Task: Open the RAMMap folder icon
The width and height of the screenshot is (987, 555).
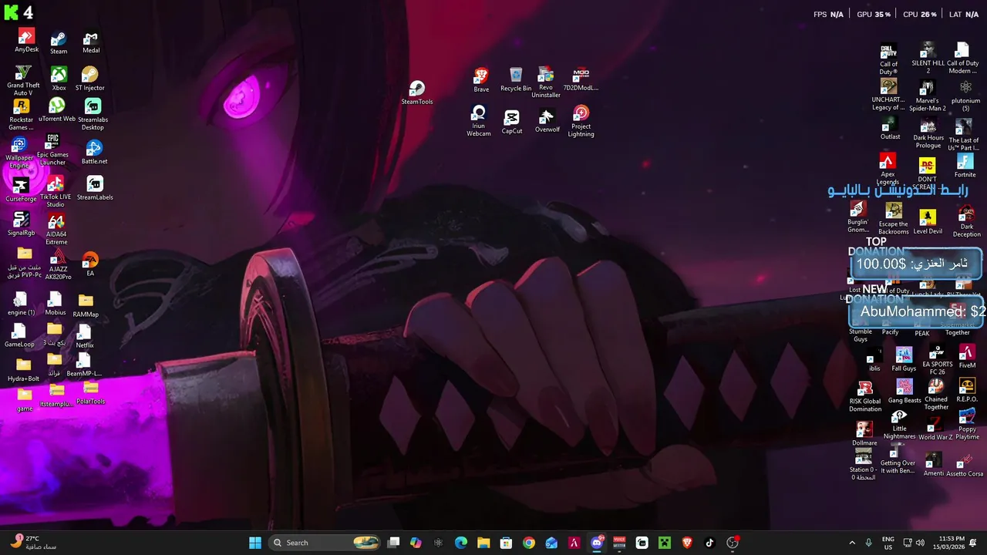Action: [86, 305]
